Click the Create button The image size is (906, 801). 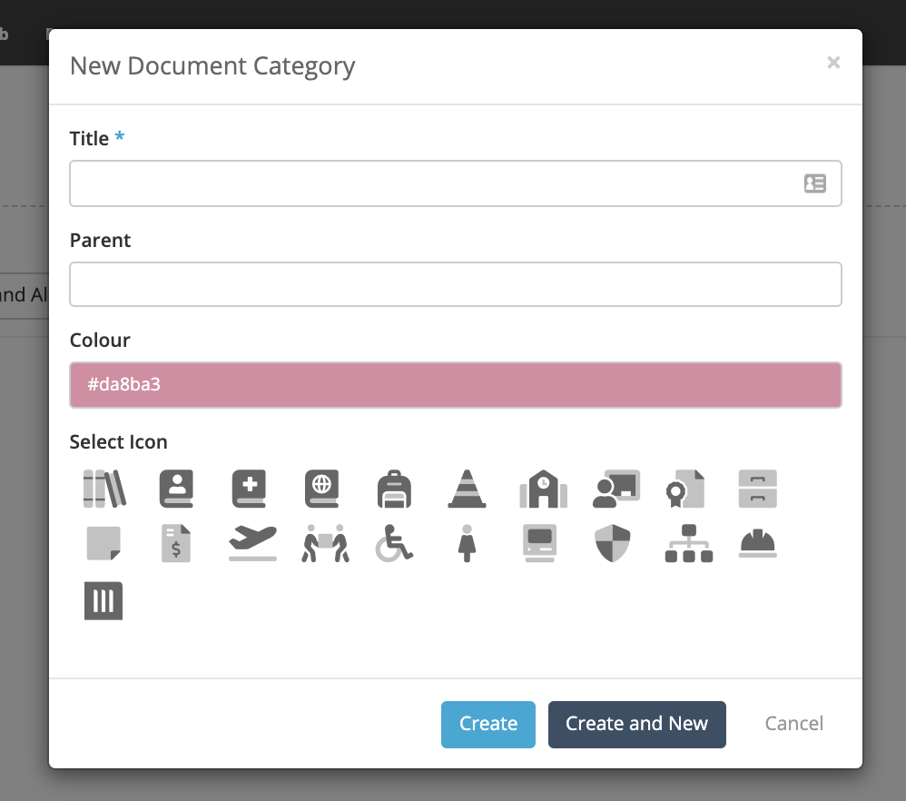[x=487, y=724]
